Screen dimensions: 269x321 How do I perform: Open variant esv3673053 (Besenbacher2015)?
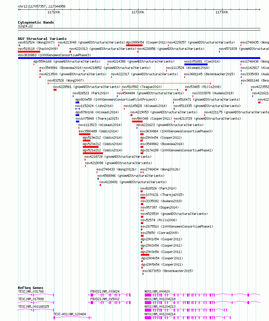(x=168, y=271)
